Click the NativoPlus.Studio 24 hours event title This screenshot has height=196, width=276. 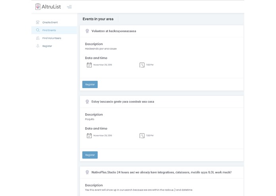tap(161, 172)
